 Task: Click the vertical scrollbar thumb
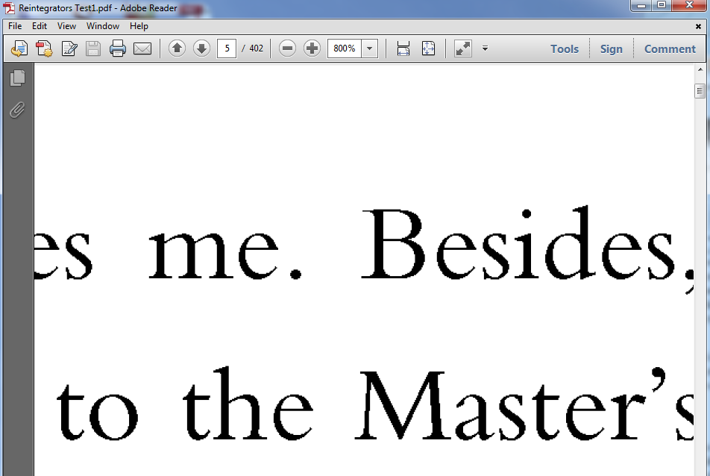point(700,91)
